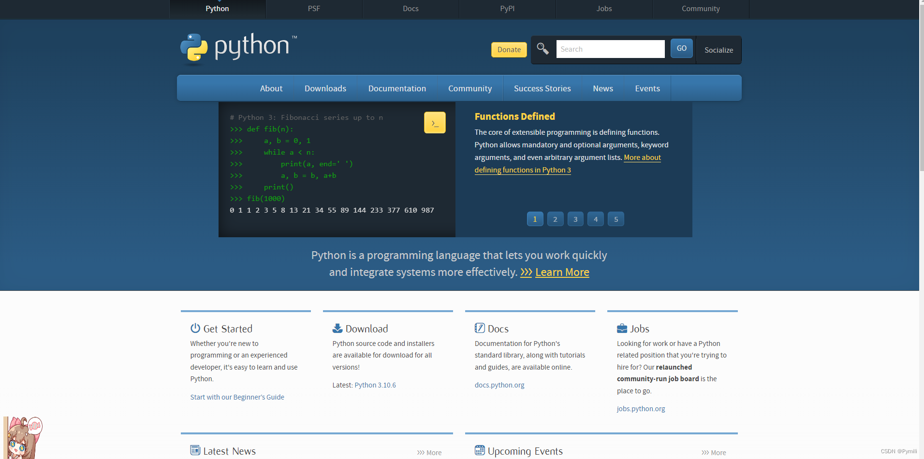Click the Python logo
This screenshot has height=459, width=924.
point(239,49)
